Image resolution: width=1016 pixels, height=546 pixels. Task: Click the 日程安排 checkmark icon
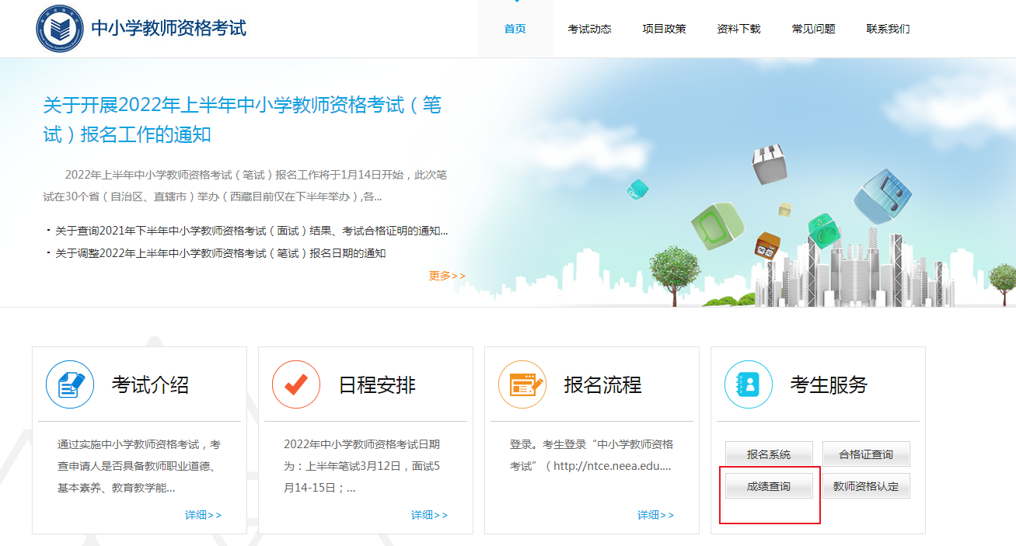(296, 384)
